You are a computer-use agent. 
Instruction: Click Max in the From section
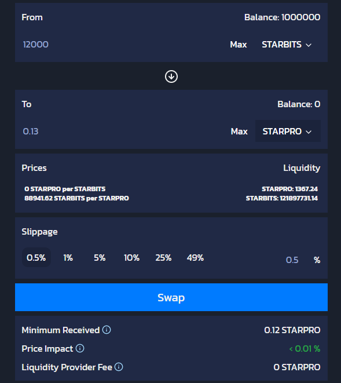(239, 45)
